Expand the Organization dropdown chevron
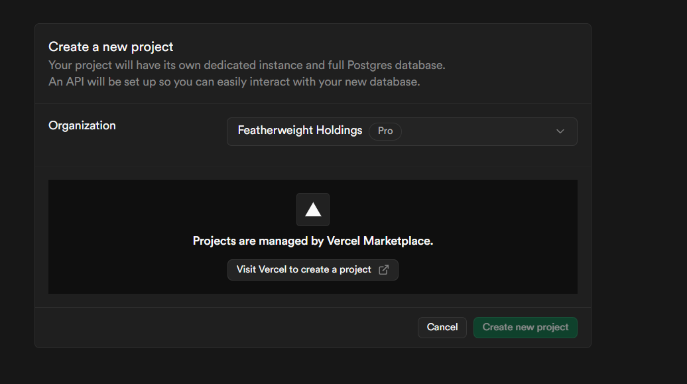The image size is (687, 384). point(560,131)
